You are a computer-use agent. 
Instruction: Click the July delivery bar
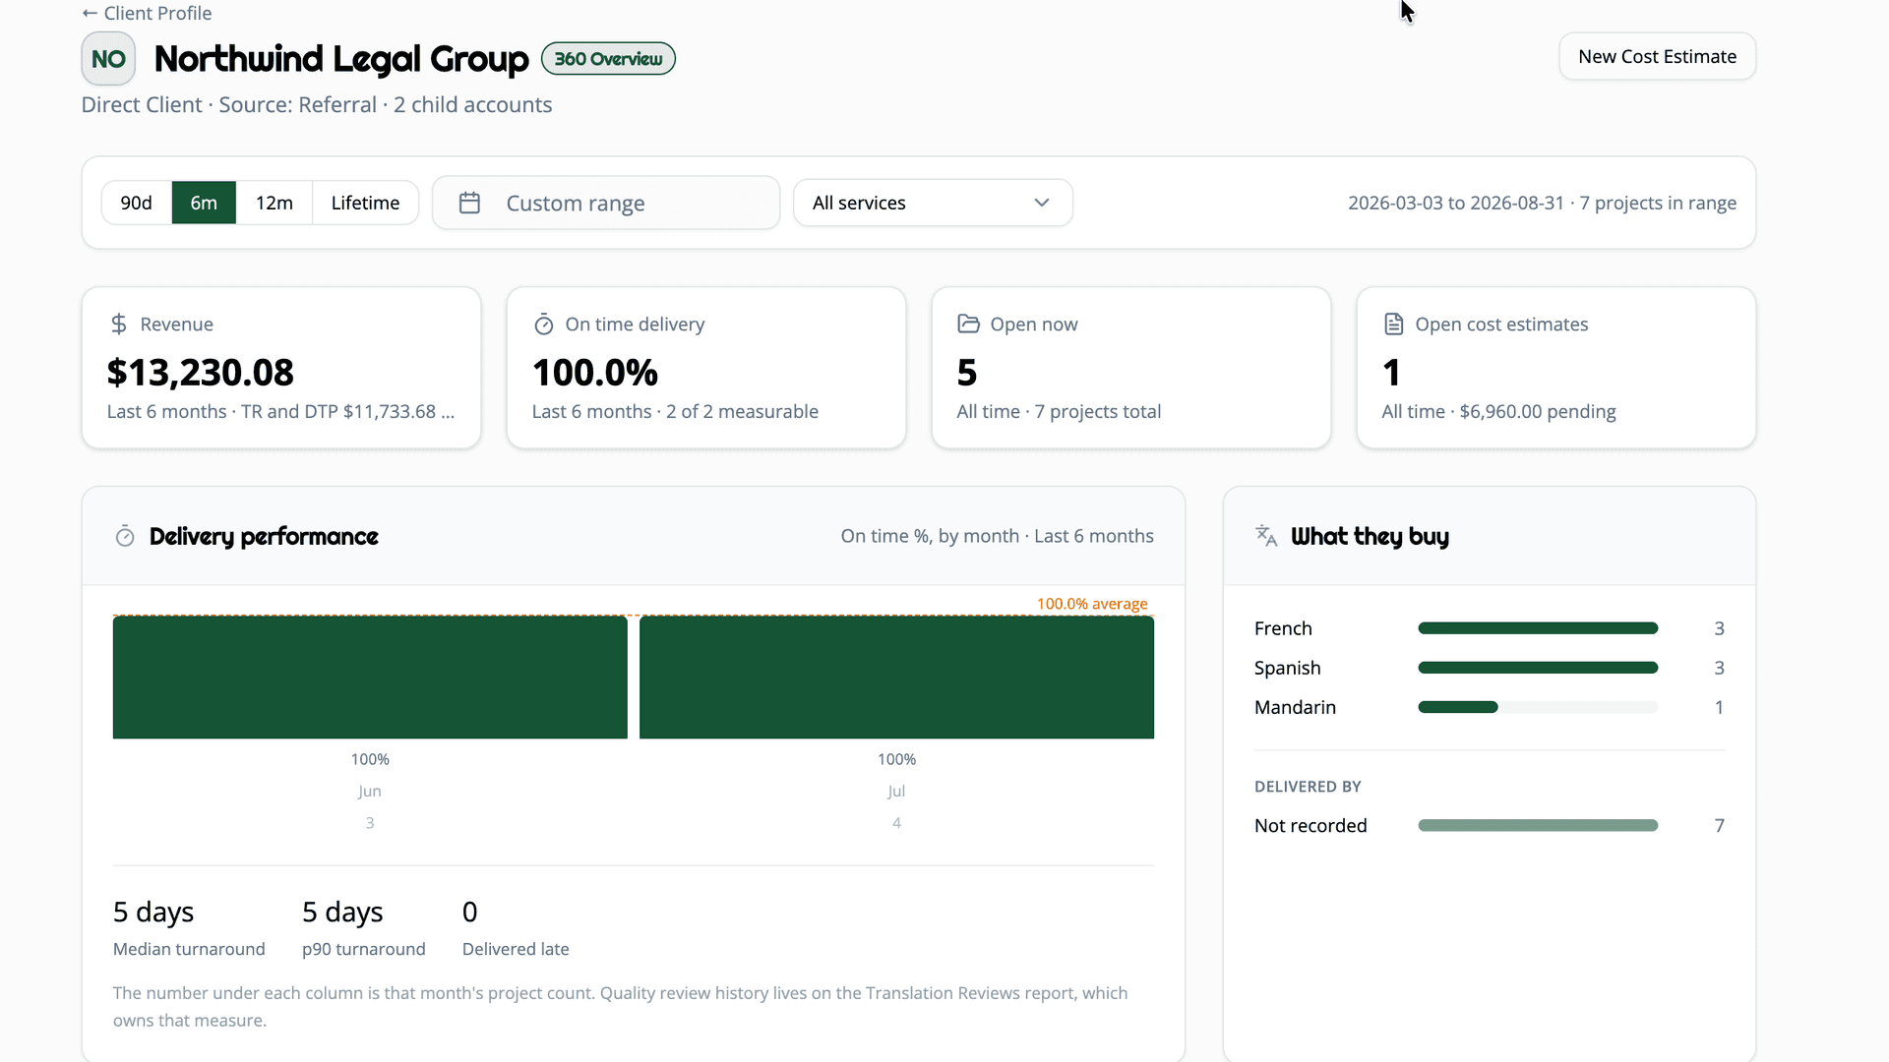pyautogui.click(x=896, y=677)
